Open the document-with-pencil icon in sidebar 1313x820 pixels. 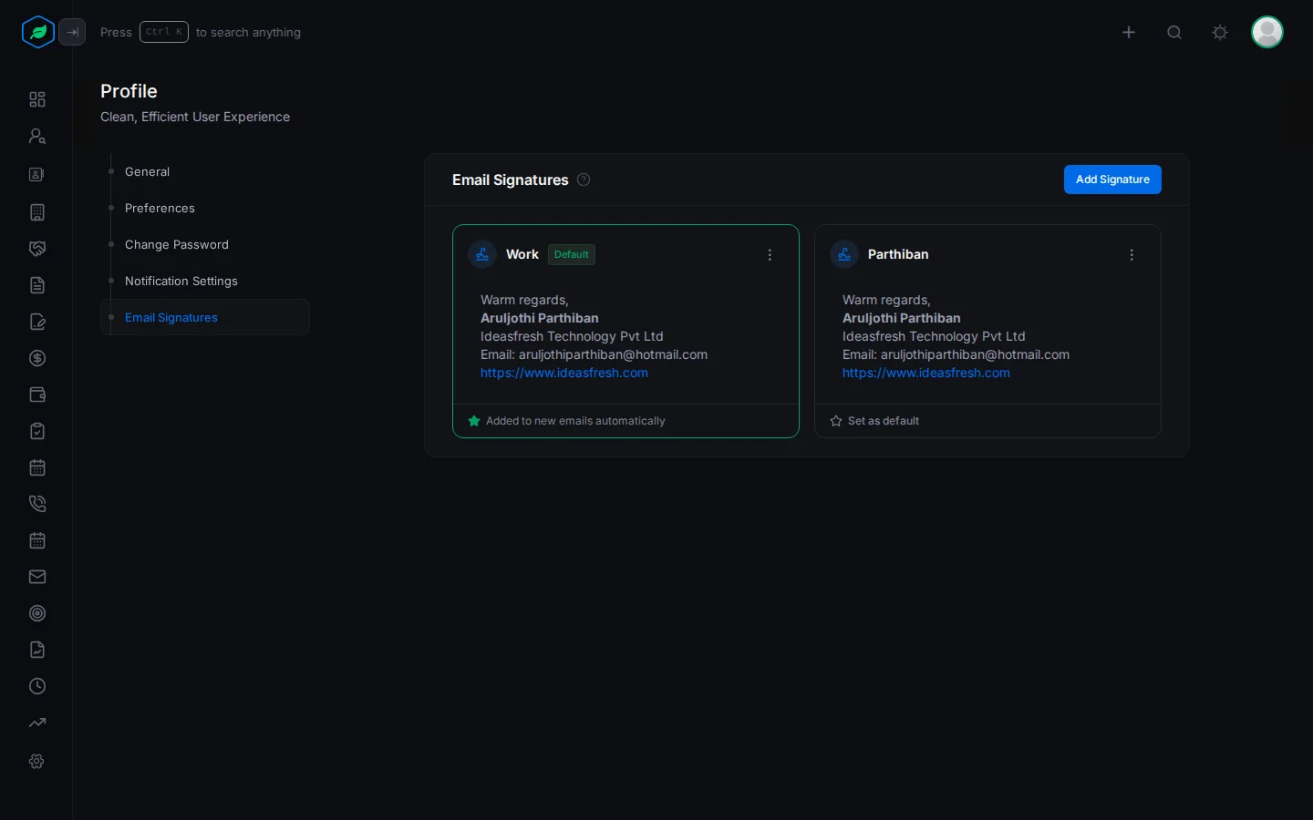coord(37,322)
